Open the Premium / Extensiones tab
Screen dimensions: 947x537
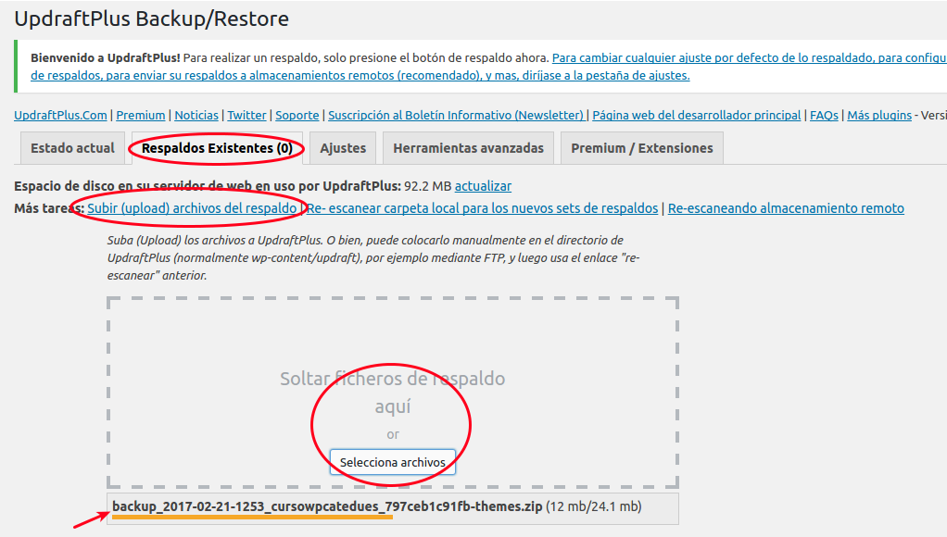tap(642, 148)
